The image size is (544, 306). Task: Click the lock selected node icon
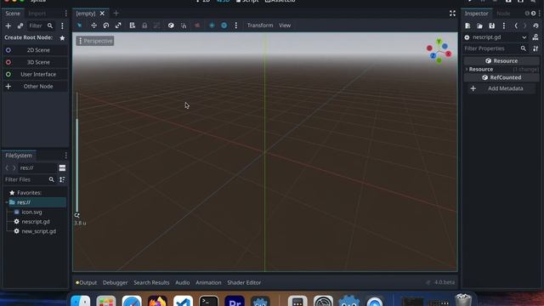coord(144,25)
